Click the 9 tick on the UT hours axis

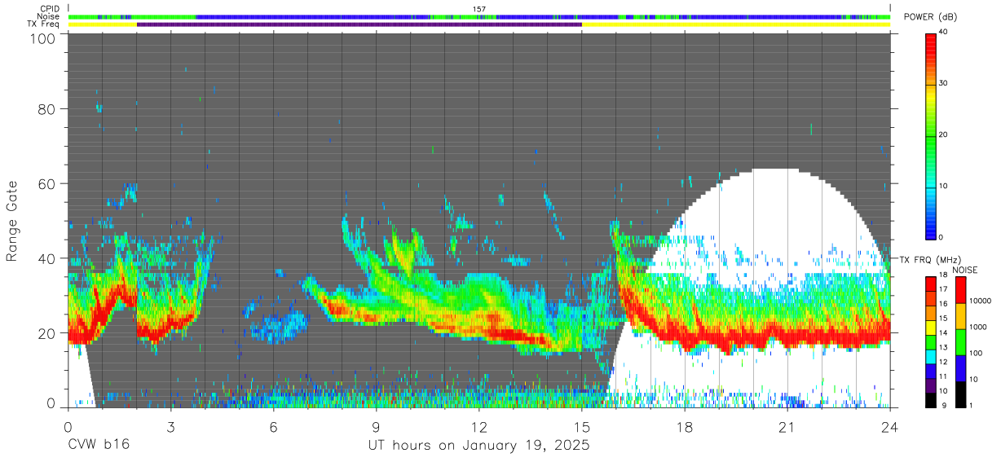coord(376,426)
